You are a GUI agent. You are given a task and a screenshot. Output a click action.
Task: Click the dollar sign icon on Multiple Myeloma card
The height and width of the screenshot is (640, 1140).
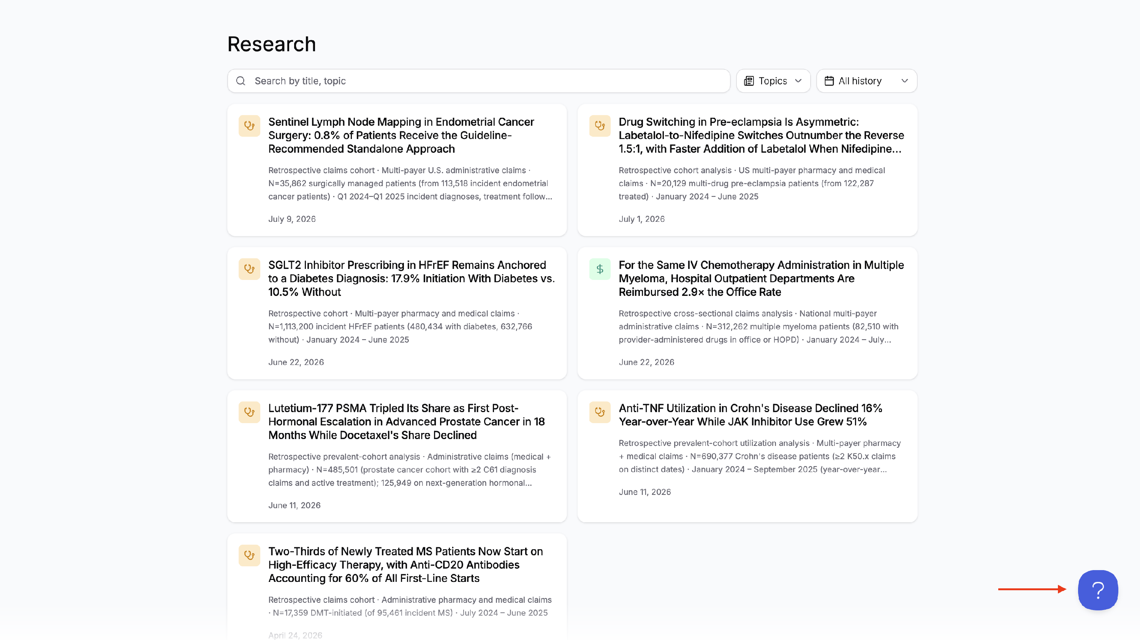(x=600, y=269)
